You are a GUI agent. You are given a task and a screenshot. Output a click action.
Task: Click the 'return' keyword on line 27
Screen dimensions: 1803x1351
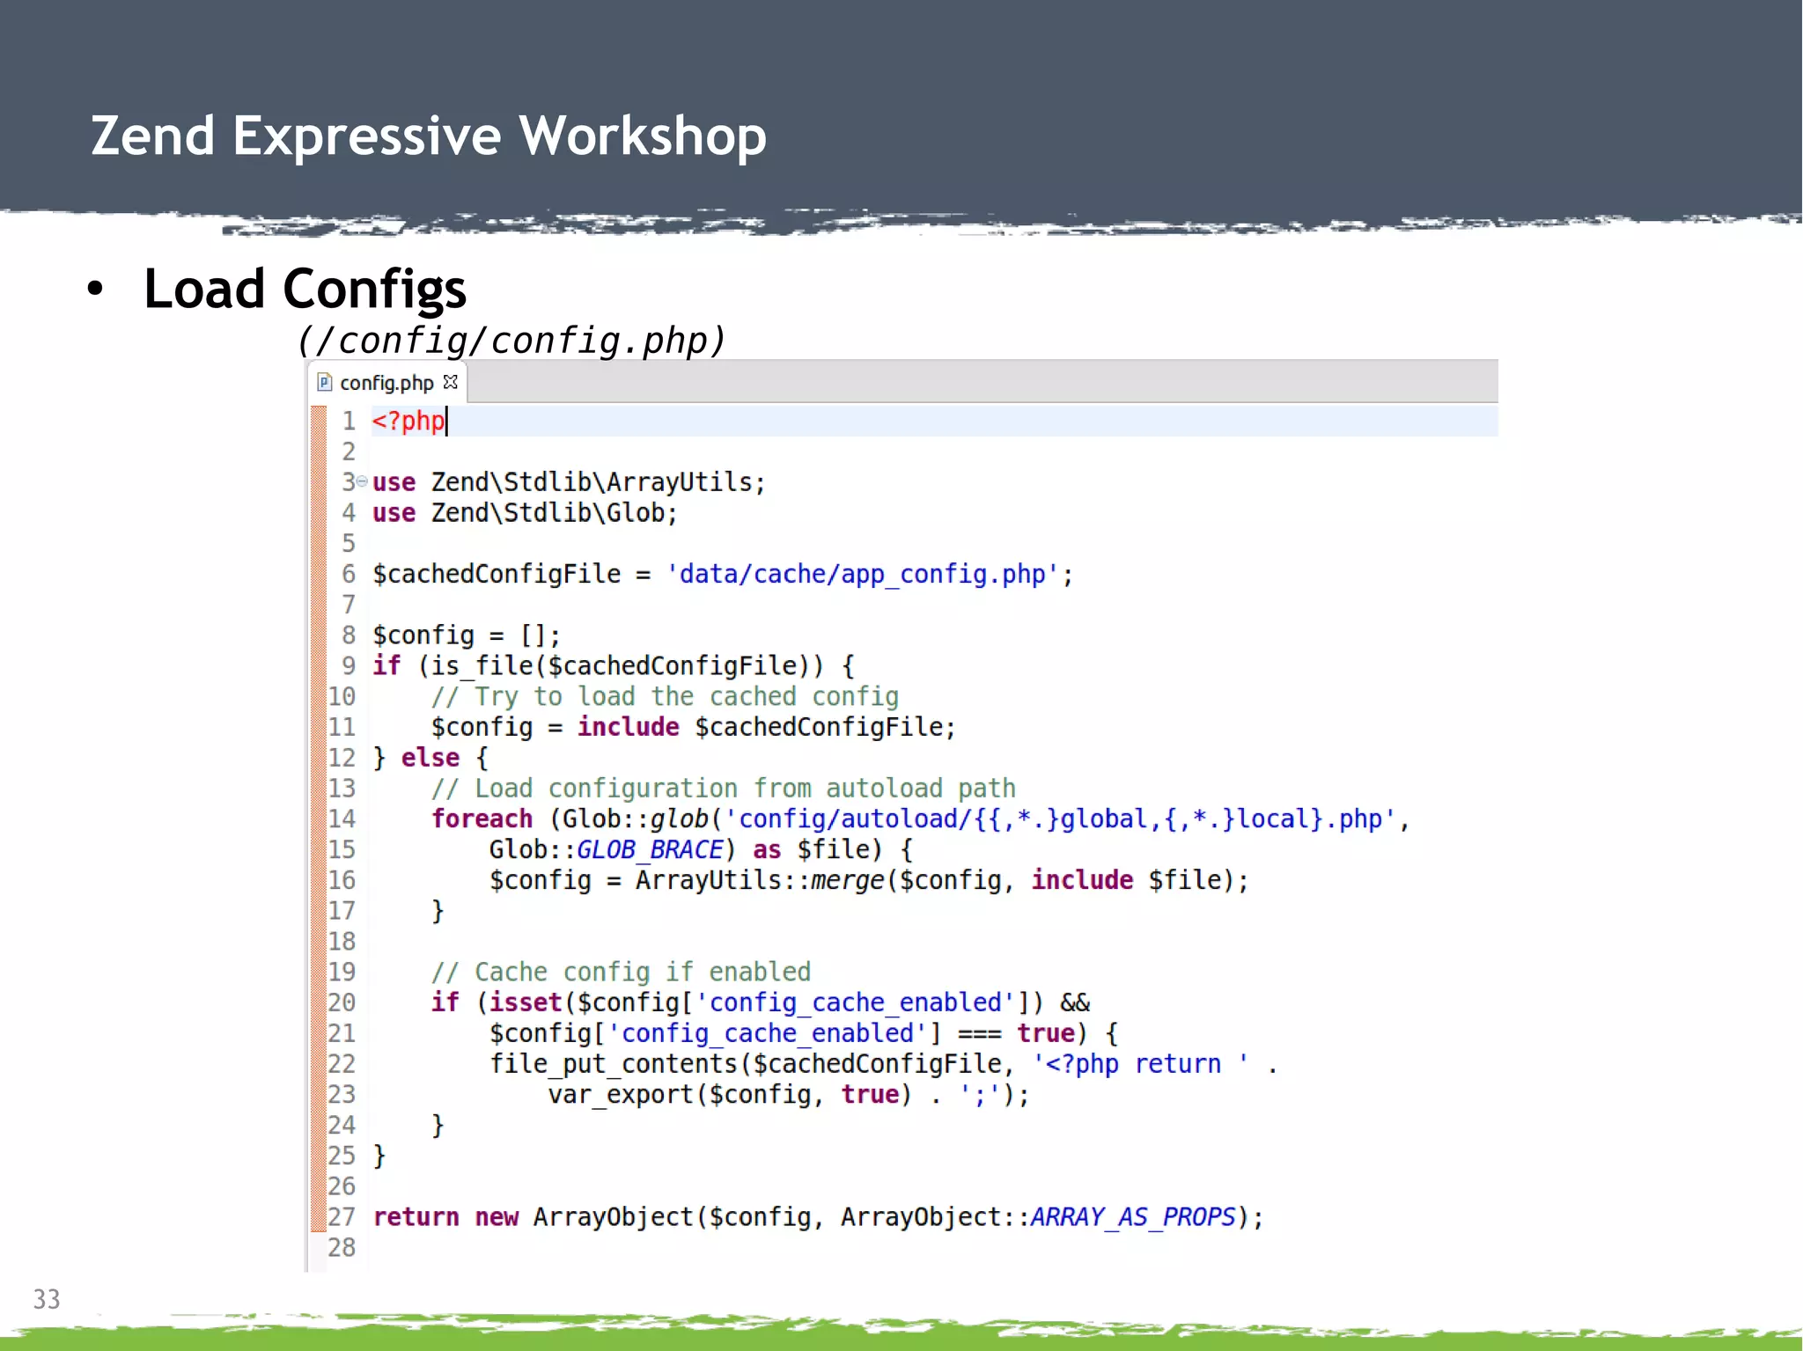416,1217
